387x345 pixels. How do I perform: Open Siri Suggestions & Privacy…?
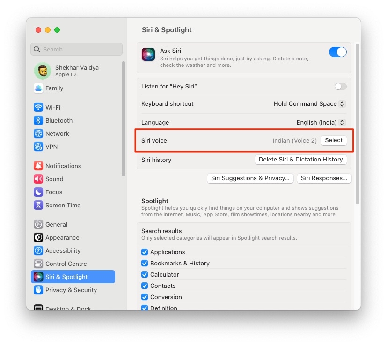[x=250, y=178]
